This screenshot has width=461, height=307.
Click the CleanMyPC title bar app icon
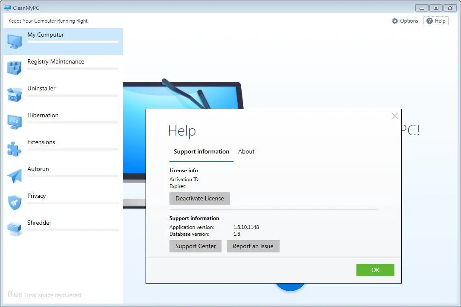tap(8, 8)
